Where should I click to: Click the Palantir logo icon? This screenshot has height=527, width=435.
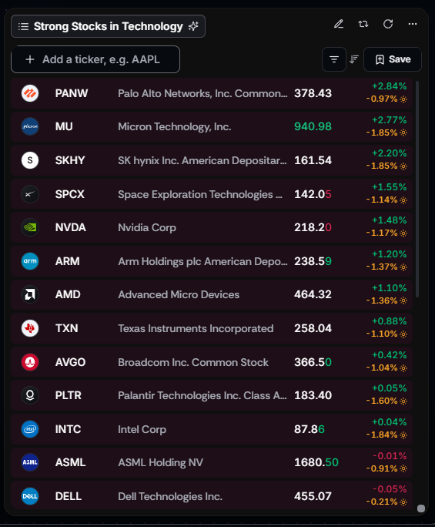tap(30, 395)
